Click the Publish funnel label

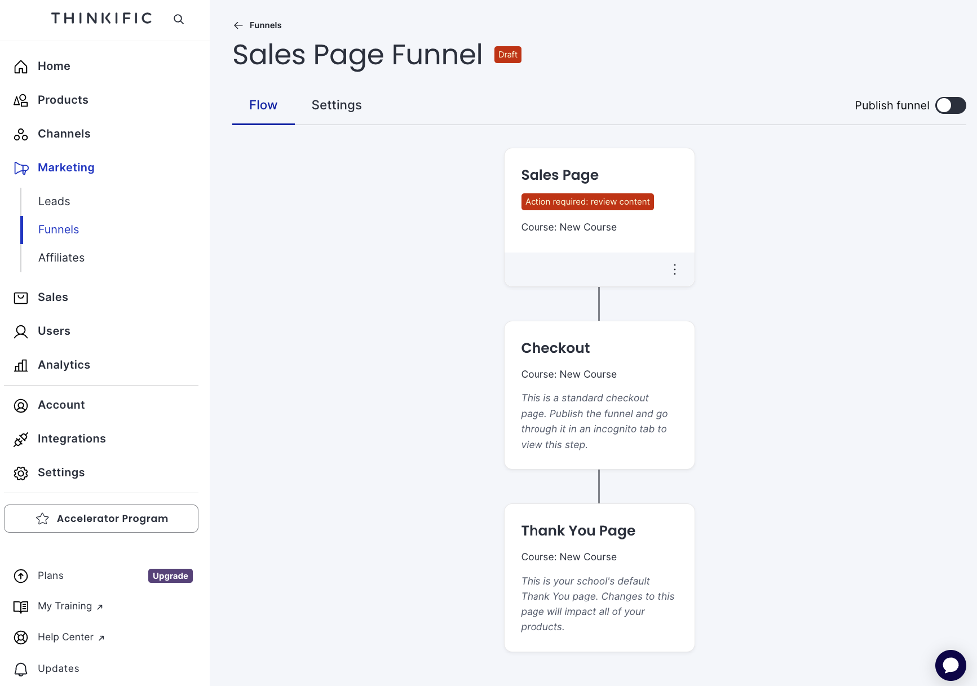pos(892,105)
